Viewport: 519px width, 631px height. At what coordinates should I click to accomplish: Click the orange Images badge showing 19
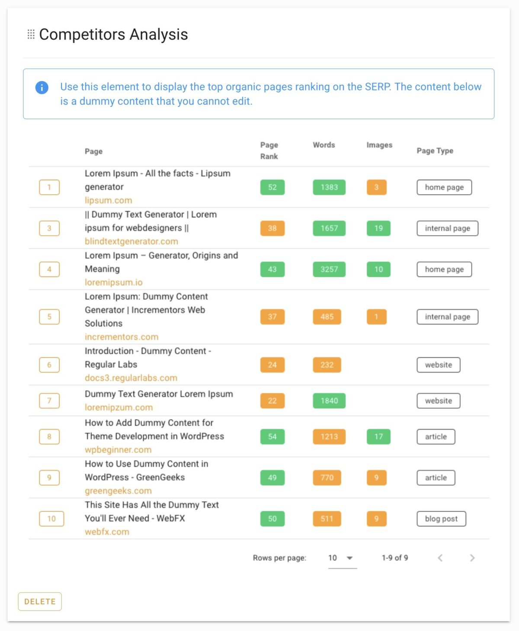click(x=378, y=228)
